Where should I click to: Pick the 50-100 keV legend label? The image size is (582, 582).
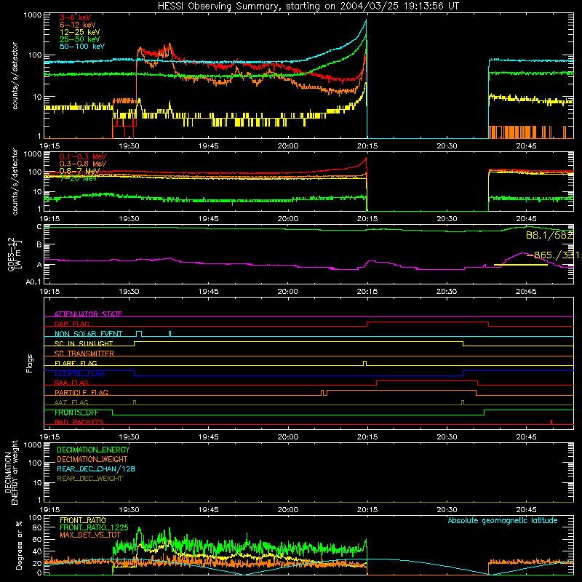tap(82, 47)
